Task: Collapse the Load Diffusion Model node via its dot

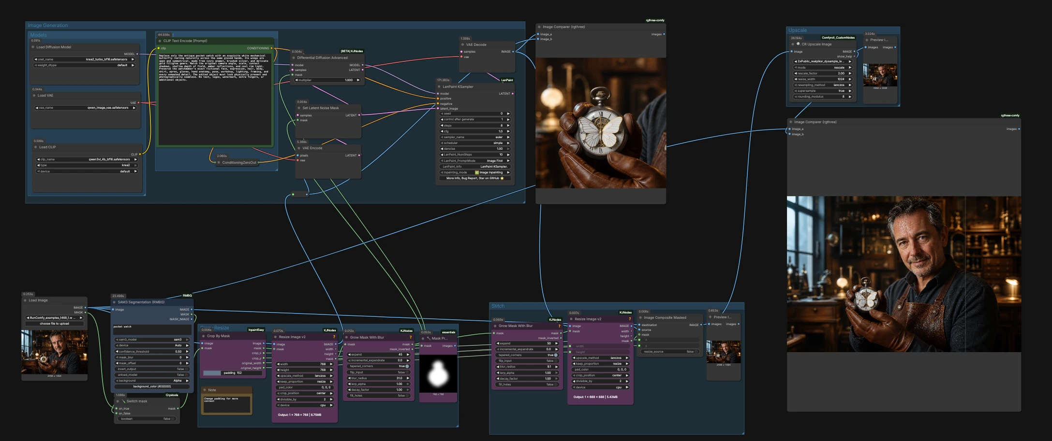Action: click(33, 47)
